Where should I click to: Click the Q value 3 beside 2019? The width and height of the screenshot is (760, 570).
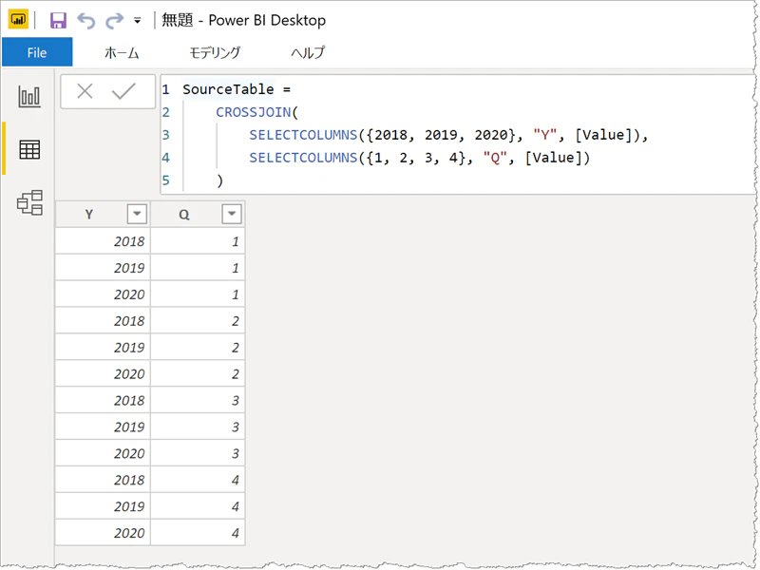198,427
